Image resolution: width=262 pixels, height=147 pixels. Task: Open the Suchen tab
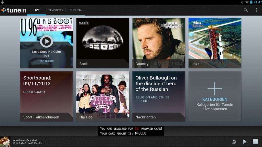point(75,10)
